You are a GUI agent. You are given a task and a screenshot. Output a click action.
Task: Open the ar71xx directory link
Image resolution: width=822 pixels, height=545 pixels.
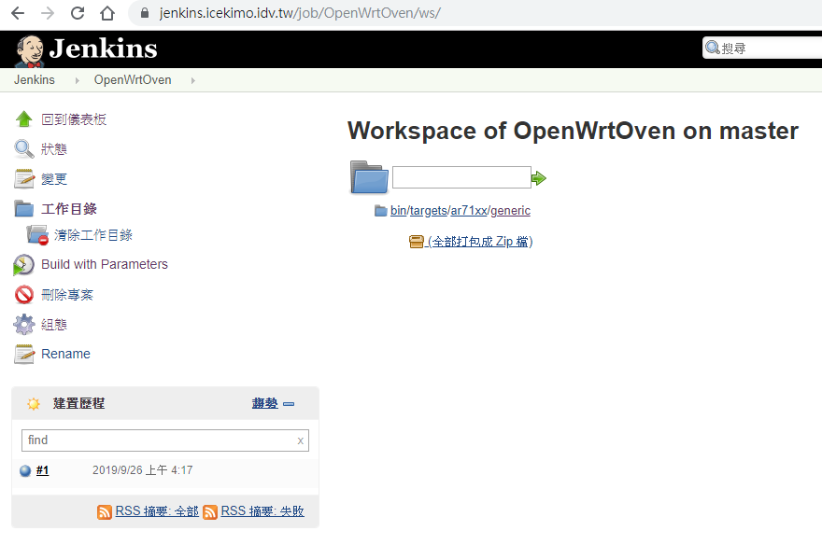tap(469, 211)
